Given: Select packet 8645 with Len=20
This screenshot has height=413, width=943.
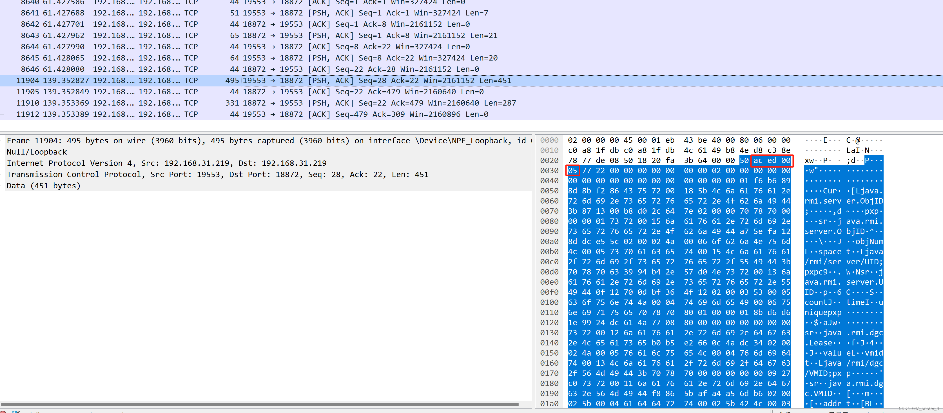Looking at the screenshot, I should 471,58.
